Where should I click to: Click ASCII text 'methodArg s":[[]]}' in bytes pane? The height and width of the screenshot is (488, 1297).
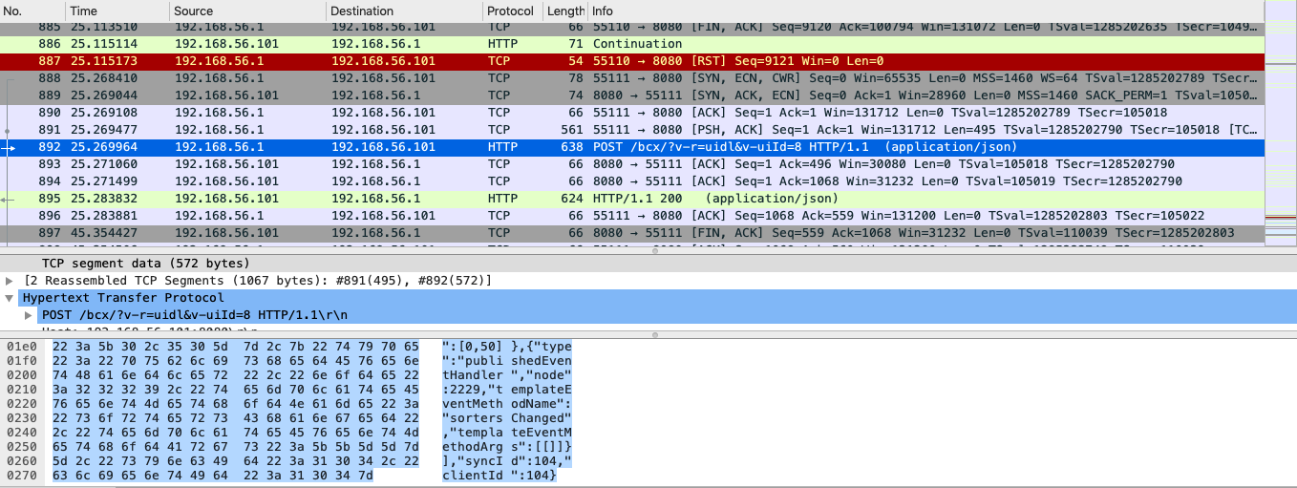click(506, 447)
